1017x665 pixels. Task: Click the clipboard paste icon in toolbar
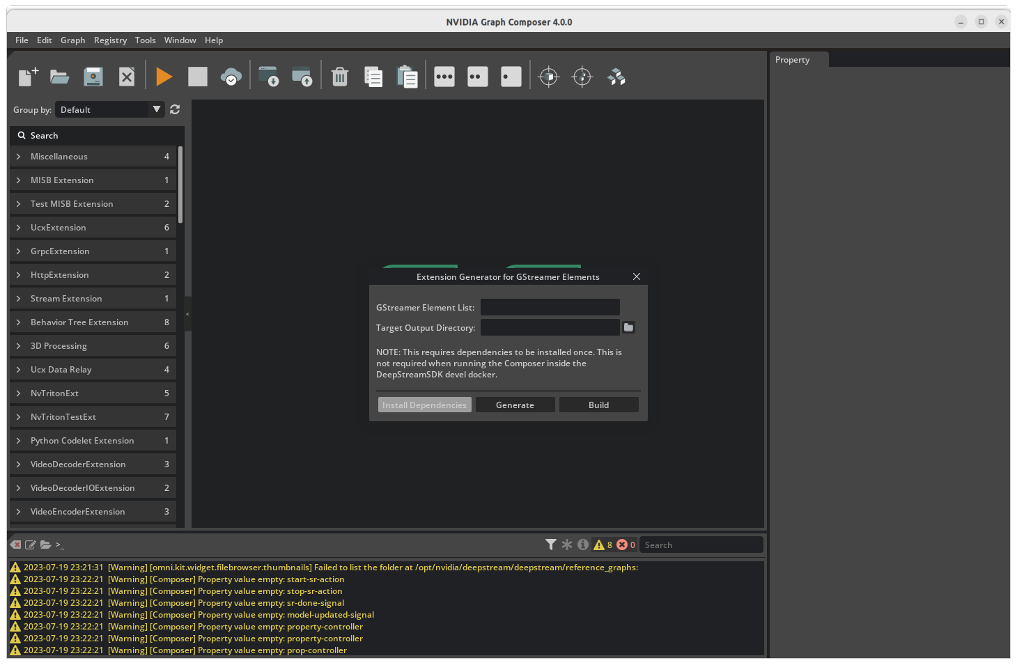coord(407,77)
